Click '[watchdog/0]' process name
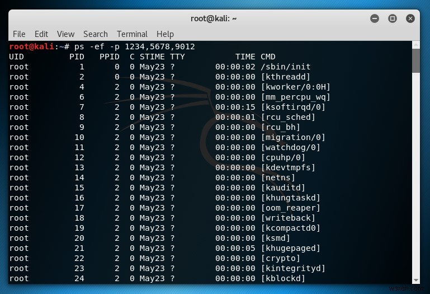The image size is (430, 294). click(290, 147)
